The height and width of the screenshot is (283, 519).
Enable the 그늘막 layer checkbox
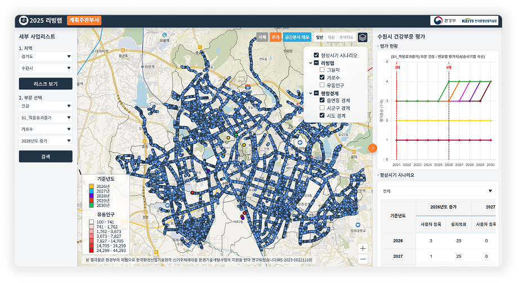[322, 70]
